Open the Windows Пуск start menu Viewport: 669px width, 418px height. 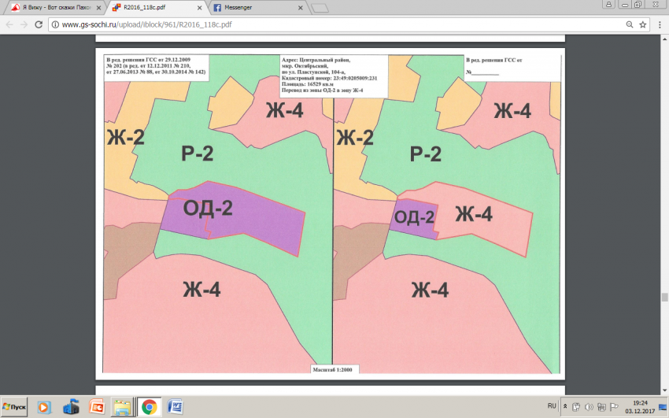pos(15,407)
